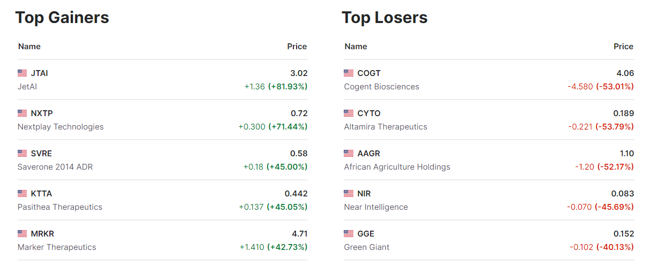
Task: Go to Marker Therapeutics page
Action: 57,247
